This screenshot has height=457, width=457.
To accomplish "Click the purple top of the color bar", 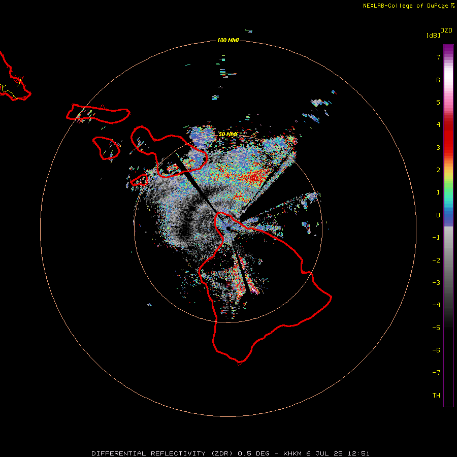I will pyautogui.click(x=448, y=50).
